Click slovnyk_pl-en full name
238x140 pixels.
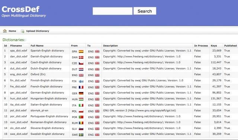[x=39, y=110]
